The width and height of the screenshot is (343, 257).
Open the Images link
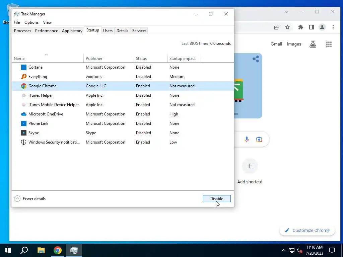294,44
